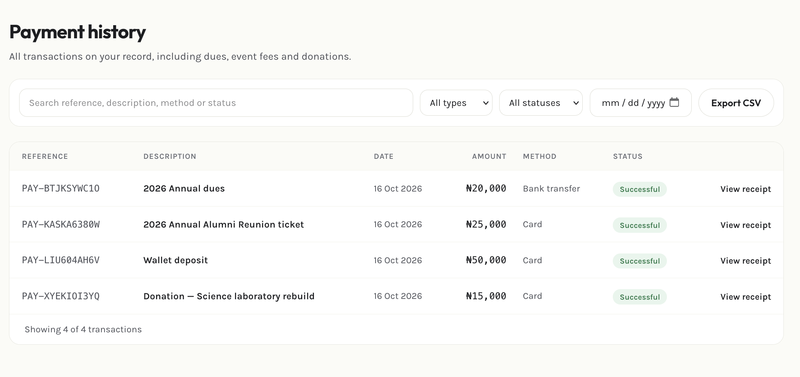
Task: Click the METHOD column header
Action: pos(540,157)
